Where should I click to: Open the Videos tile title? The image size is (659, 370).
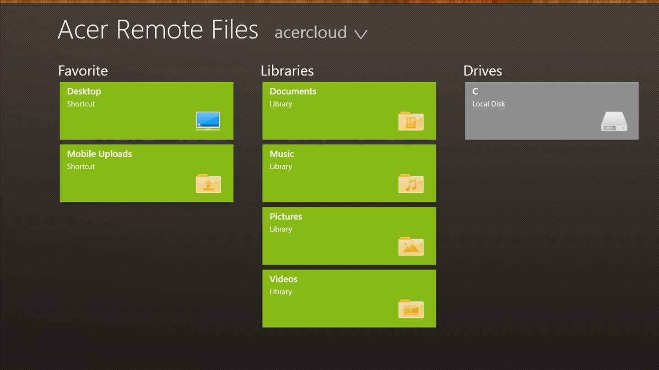tap(283, 279)
